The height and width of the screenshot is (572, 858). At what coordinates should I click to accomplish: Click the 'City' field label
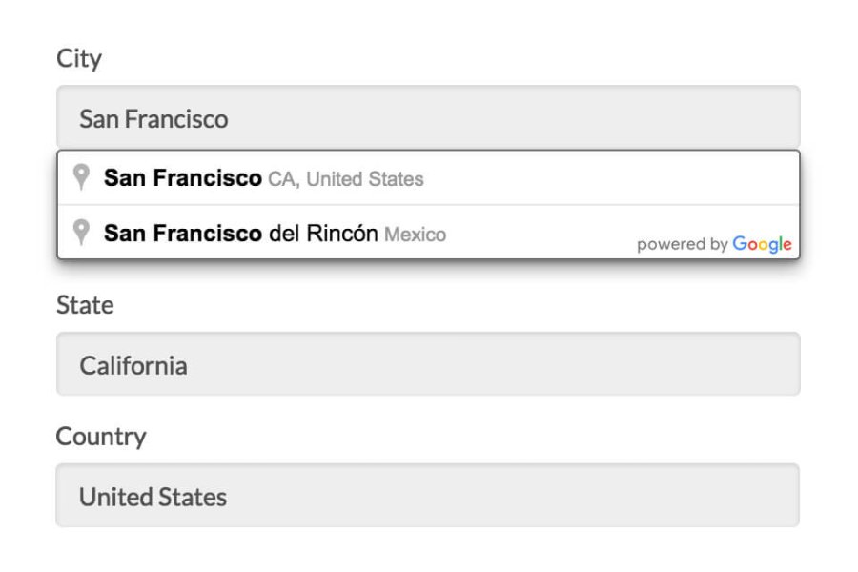point(78,58)
